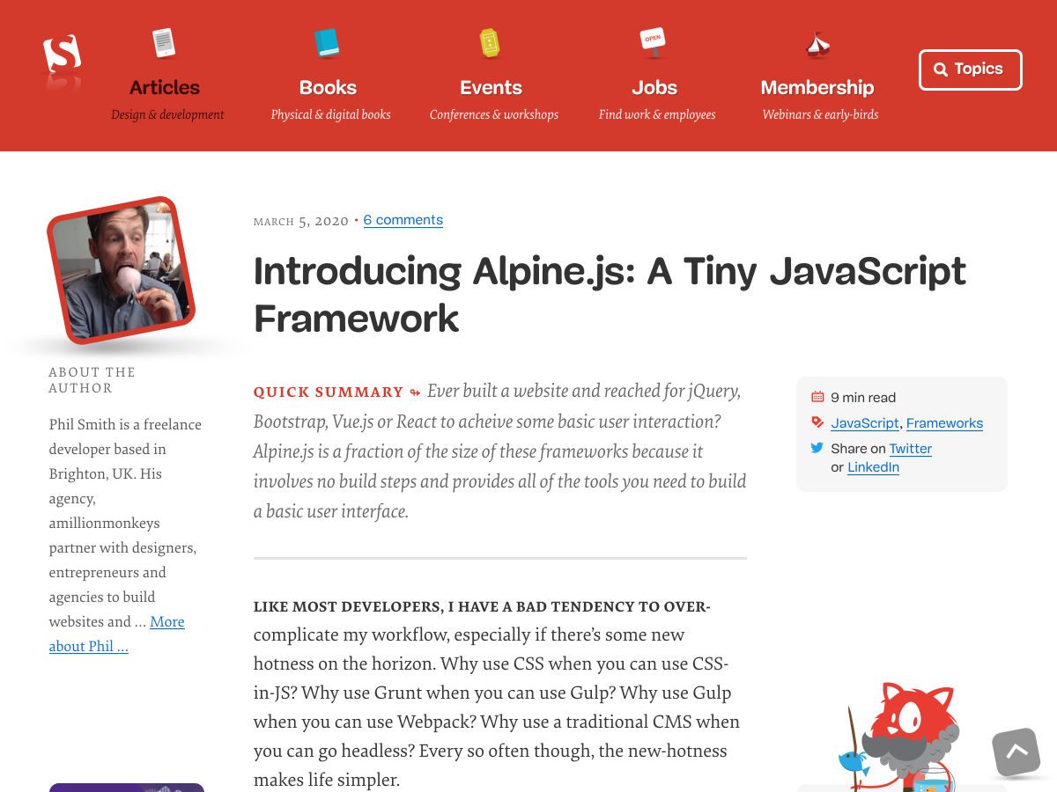View the Frameworks tag page
This screenshot has height=792, width=1057.
click(944, 423)
